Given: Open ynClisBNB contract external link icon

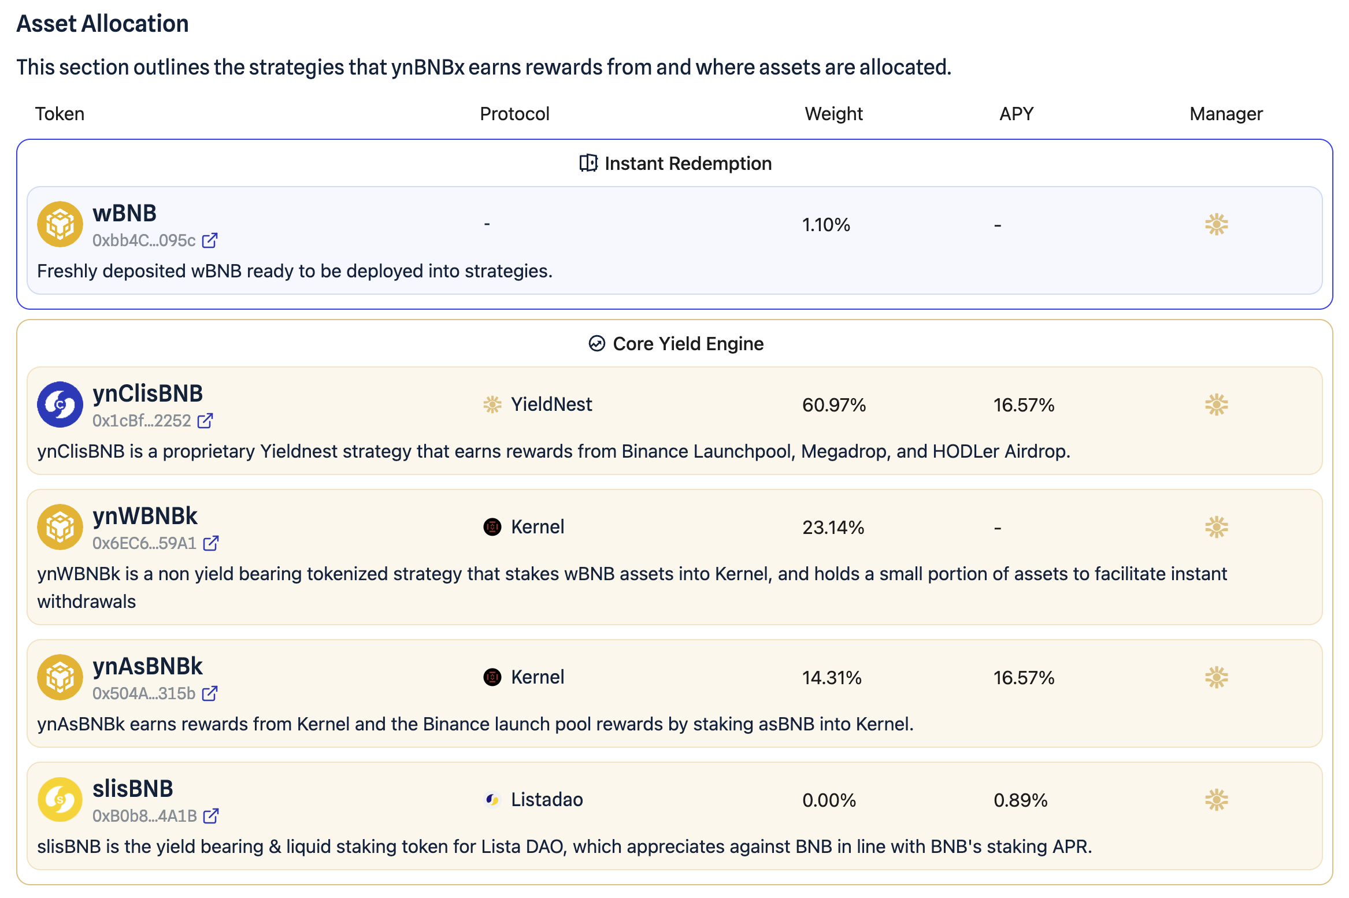Looking at the screenshot, I should (x=205, y=421).
